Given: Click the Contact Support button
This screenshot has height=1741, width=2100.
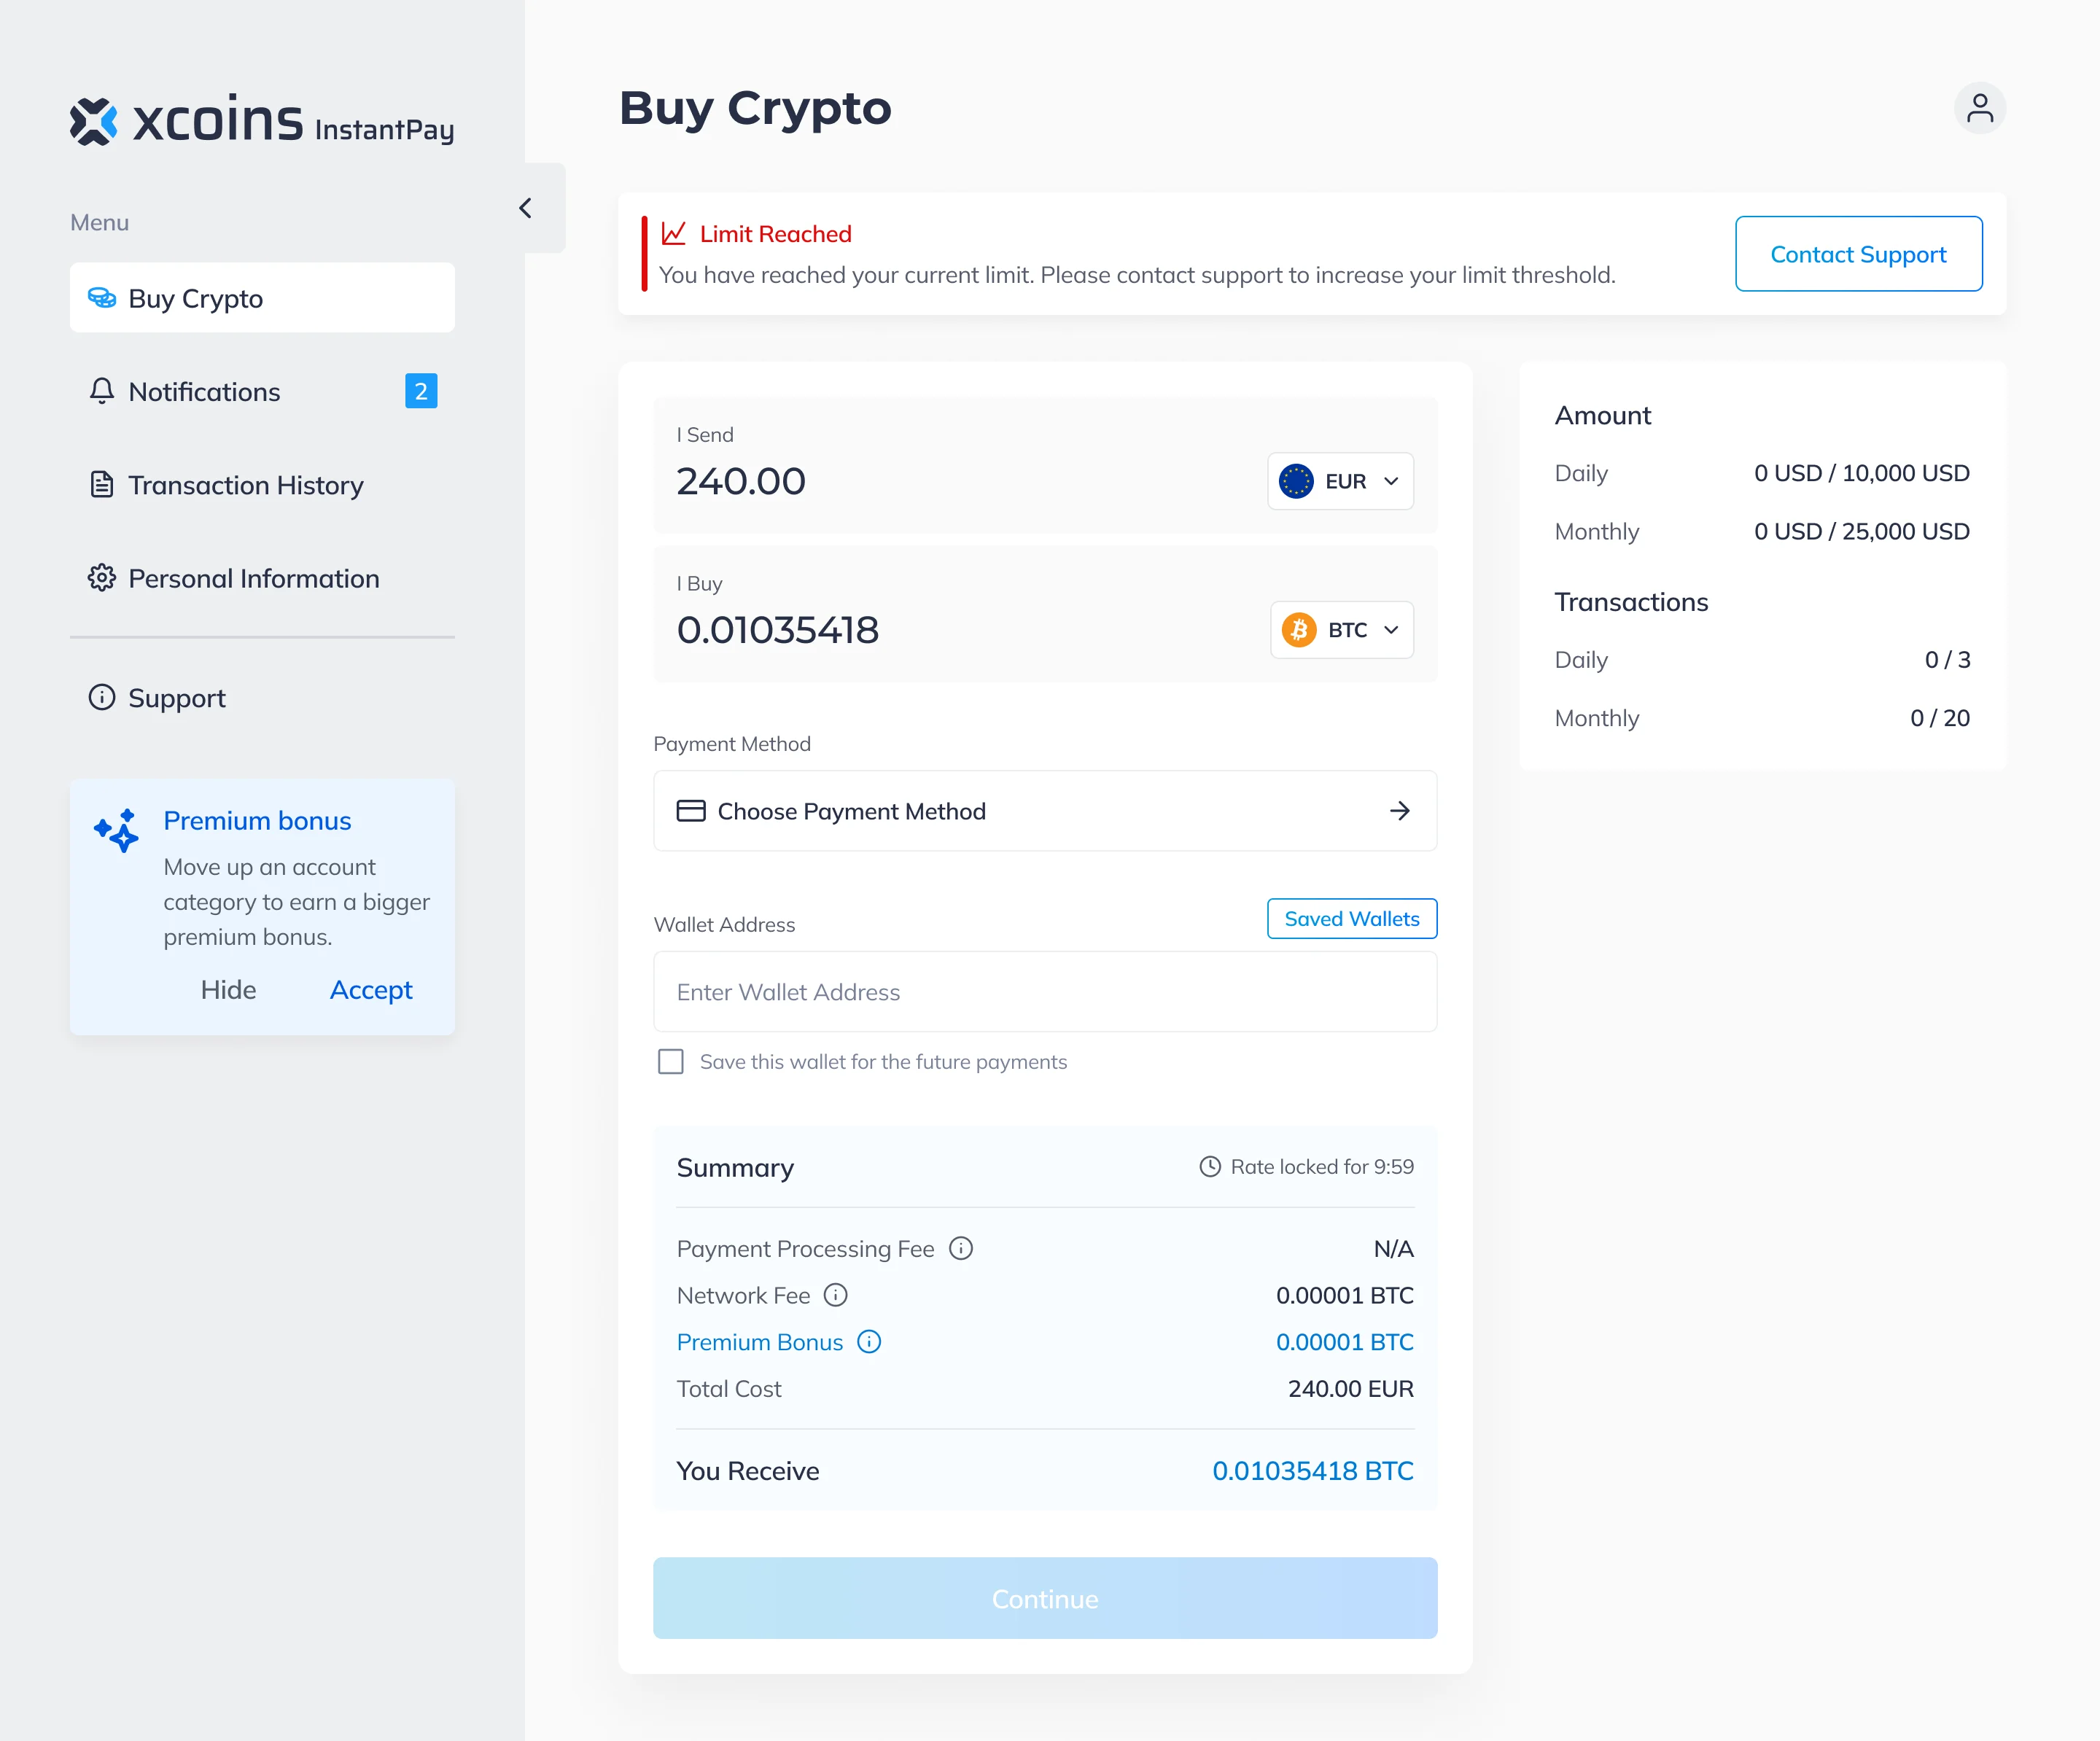Looking at the screenshot, I should (x=1858, y=254).
